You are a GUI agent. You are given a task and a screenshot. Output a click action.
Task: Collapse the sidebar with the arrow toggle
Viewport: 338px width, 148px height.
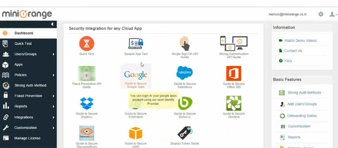52,24
